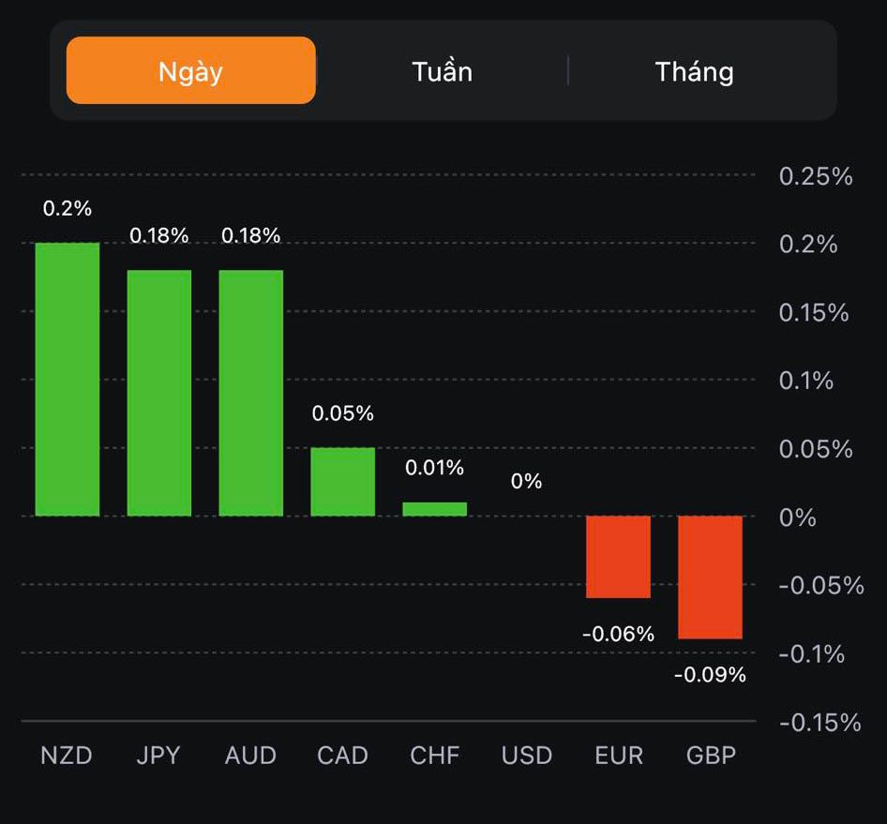
Task: Click the -0.06% value label
Action: point(618,634)
